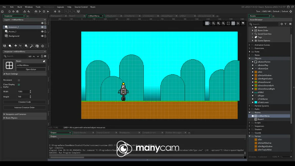Open the Layouts menu
This screenshot has height=166, width=295.
click(x=60, y=7)
